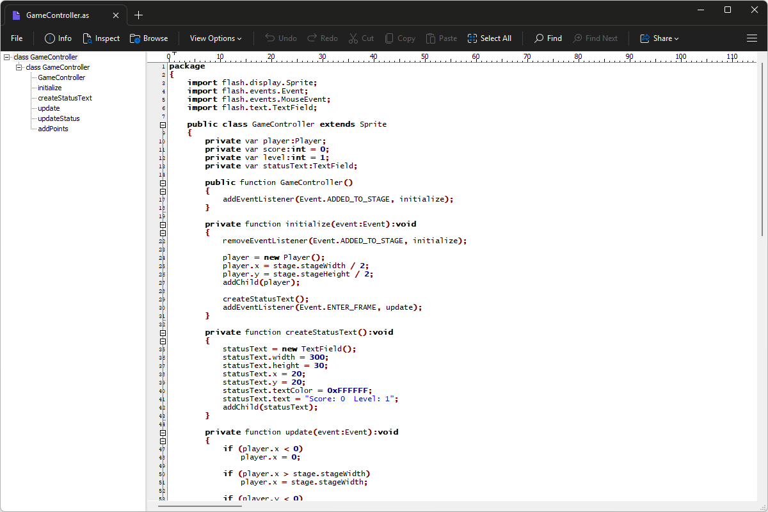Click 'removeEventListener(Event.ADDED_TO_STAGE, initialize);' line
The image size is (768, 512).
pos(345,241)
